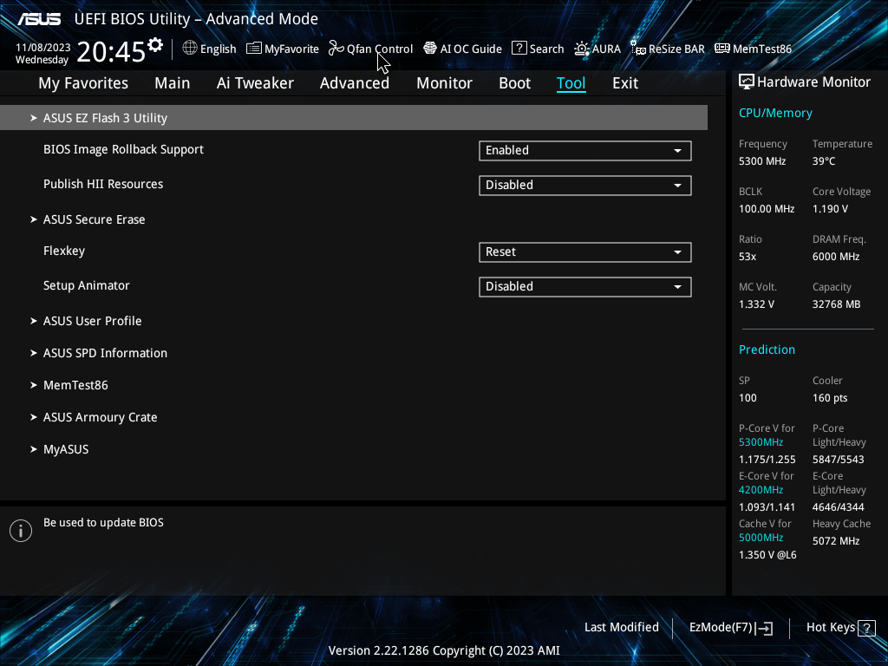Click the BIOS Image Rollback Support label
This screenshot has width=888, height=666.
point(123,149)
